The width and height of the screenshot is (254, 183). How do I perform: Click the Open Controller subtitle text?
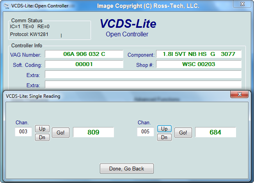pos(127,34)
